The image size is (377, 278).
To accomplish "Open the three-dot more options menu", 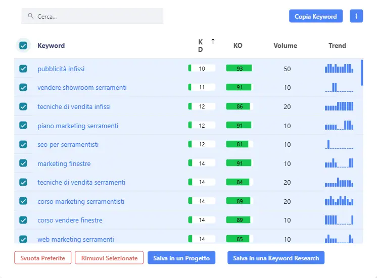I will point(356,16).
